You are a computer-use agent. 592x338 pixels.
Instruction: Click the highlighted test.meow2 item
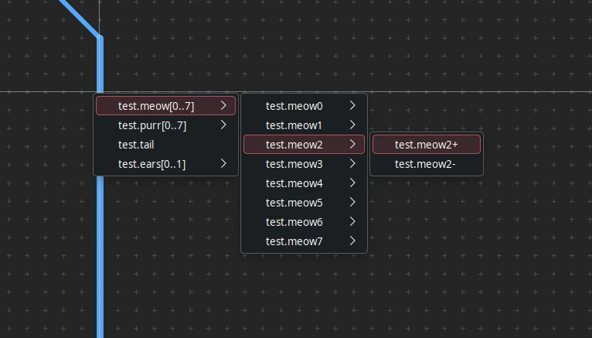click(x=294, y=145)
